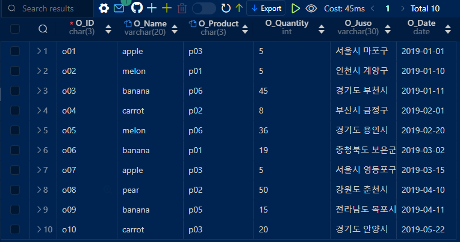Open the settings gear icon
This screenshot has height=242, width=460.
point(104,8)
